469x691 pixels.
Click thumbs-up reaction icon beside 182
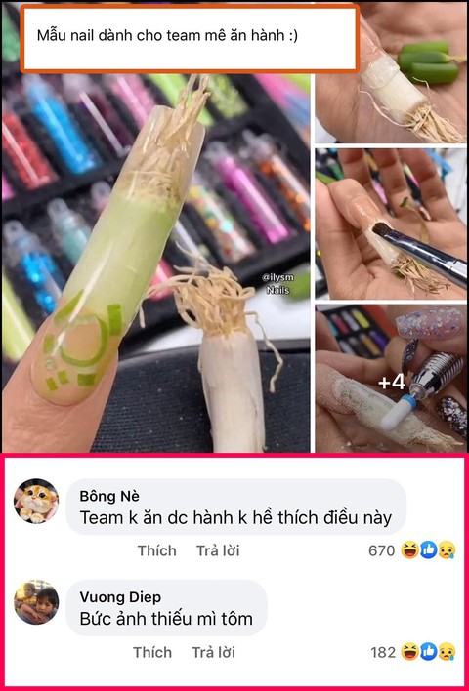click(428, 652)
